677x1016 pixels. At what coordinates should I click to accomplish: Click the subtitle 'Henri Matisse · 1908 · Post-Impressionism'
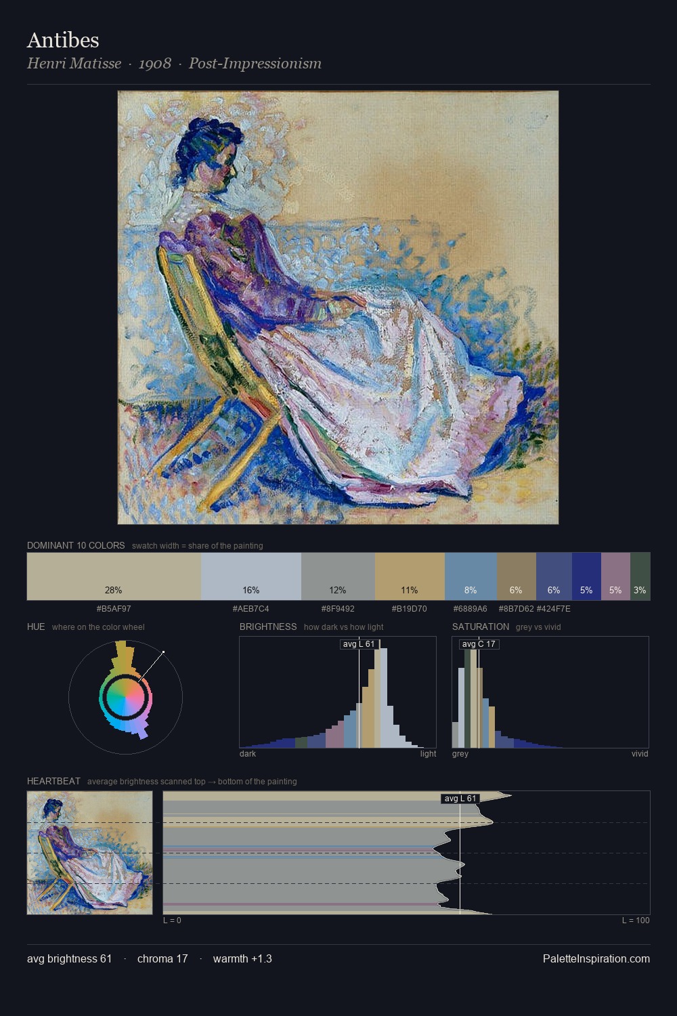point(174,64)
